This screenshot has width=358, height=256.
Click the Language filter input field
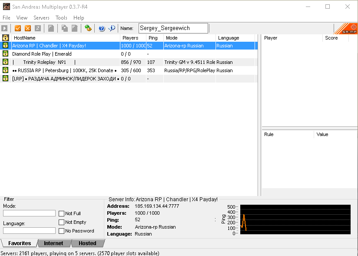(x=29, y=231)
